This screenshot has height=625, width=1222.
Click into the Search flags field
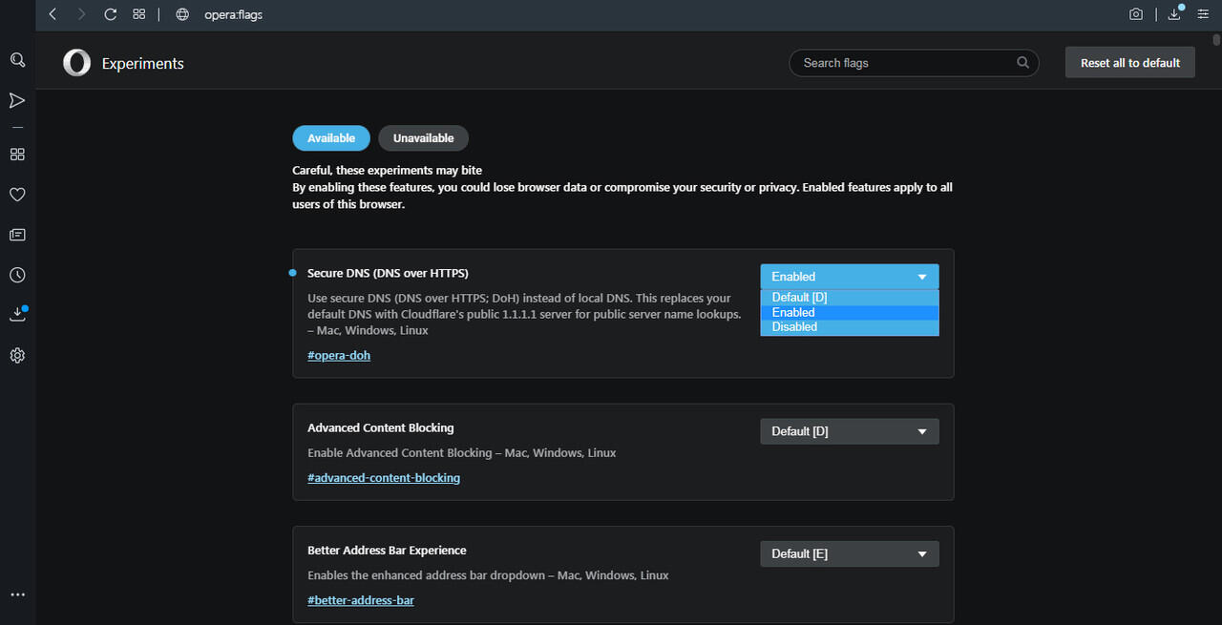point(907,63)
